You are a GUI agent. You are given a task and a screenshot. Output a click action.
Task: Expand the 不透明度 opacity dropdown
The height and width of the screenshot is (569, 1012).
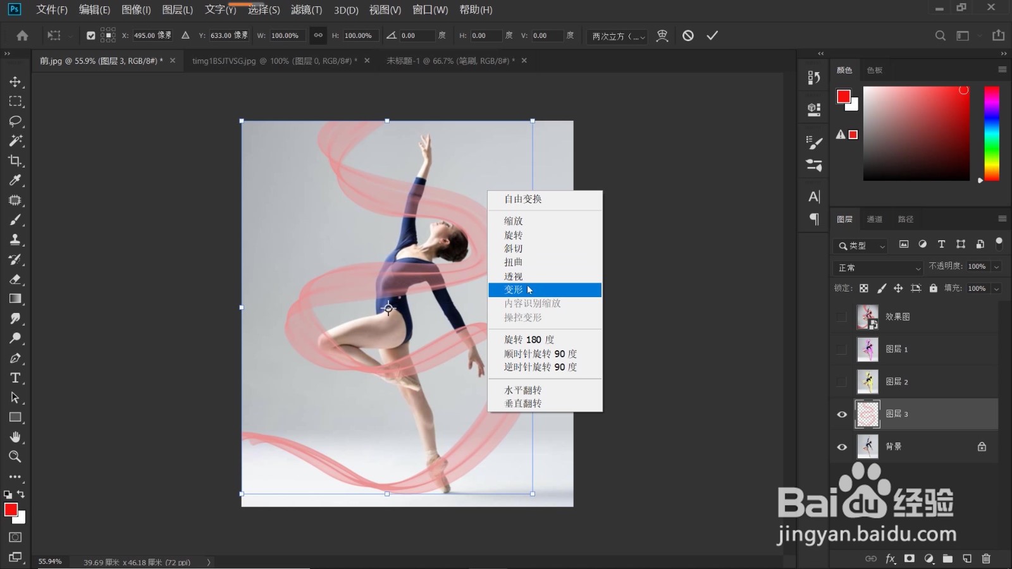point(996,267)
